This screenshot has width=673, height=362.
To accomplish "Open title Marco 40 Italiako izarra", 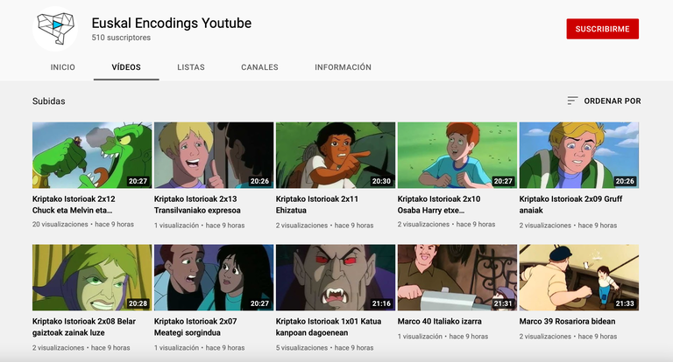I will (440, 321).
